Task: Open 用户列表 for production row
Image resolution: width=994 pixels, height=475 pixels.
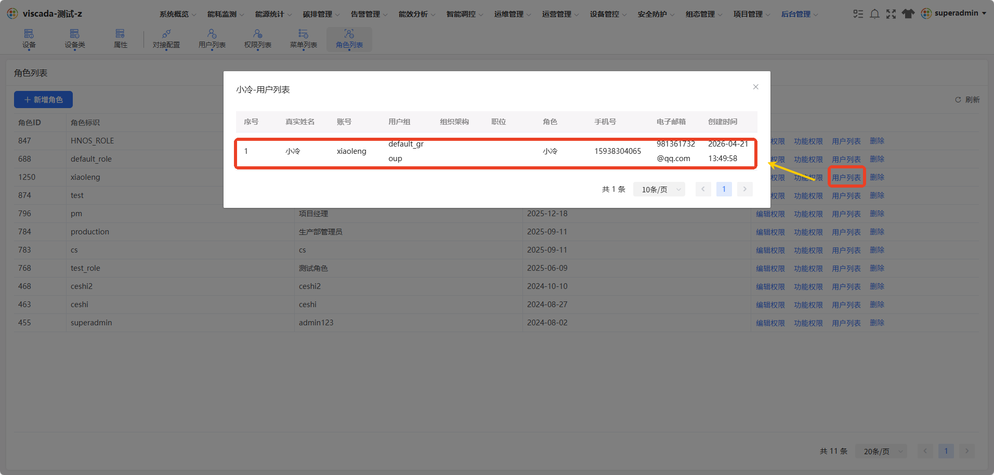Action: (x=846, y=232)
